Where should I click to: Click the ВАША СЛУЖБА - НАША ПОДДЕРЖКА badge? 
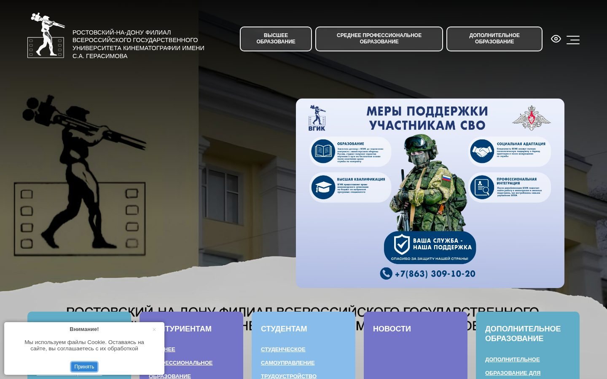(430, 248)
